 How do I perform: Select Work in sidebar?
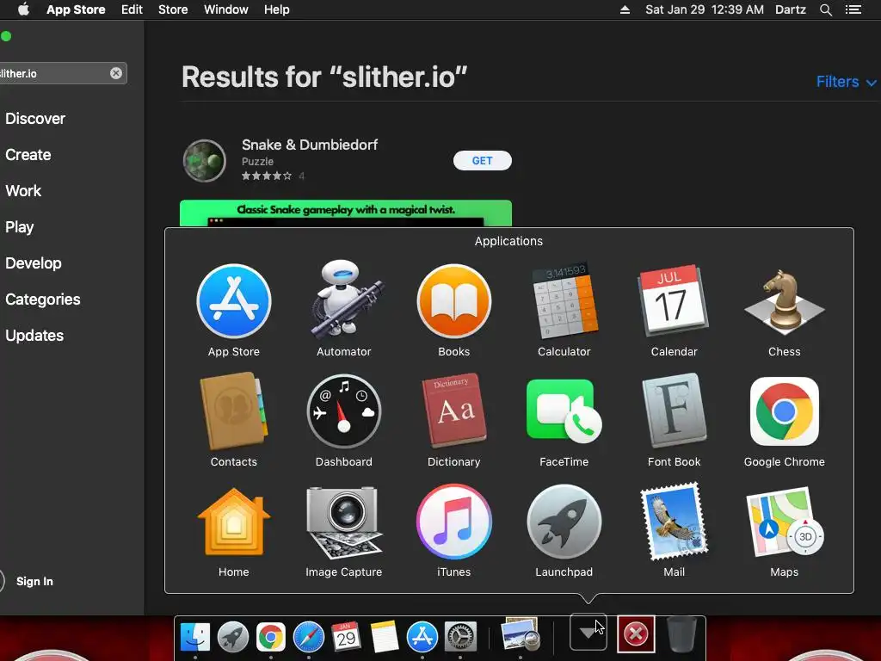point(23,190)
